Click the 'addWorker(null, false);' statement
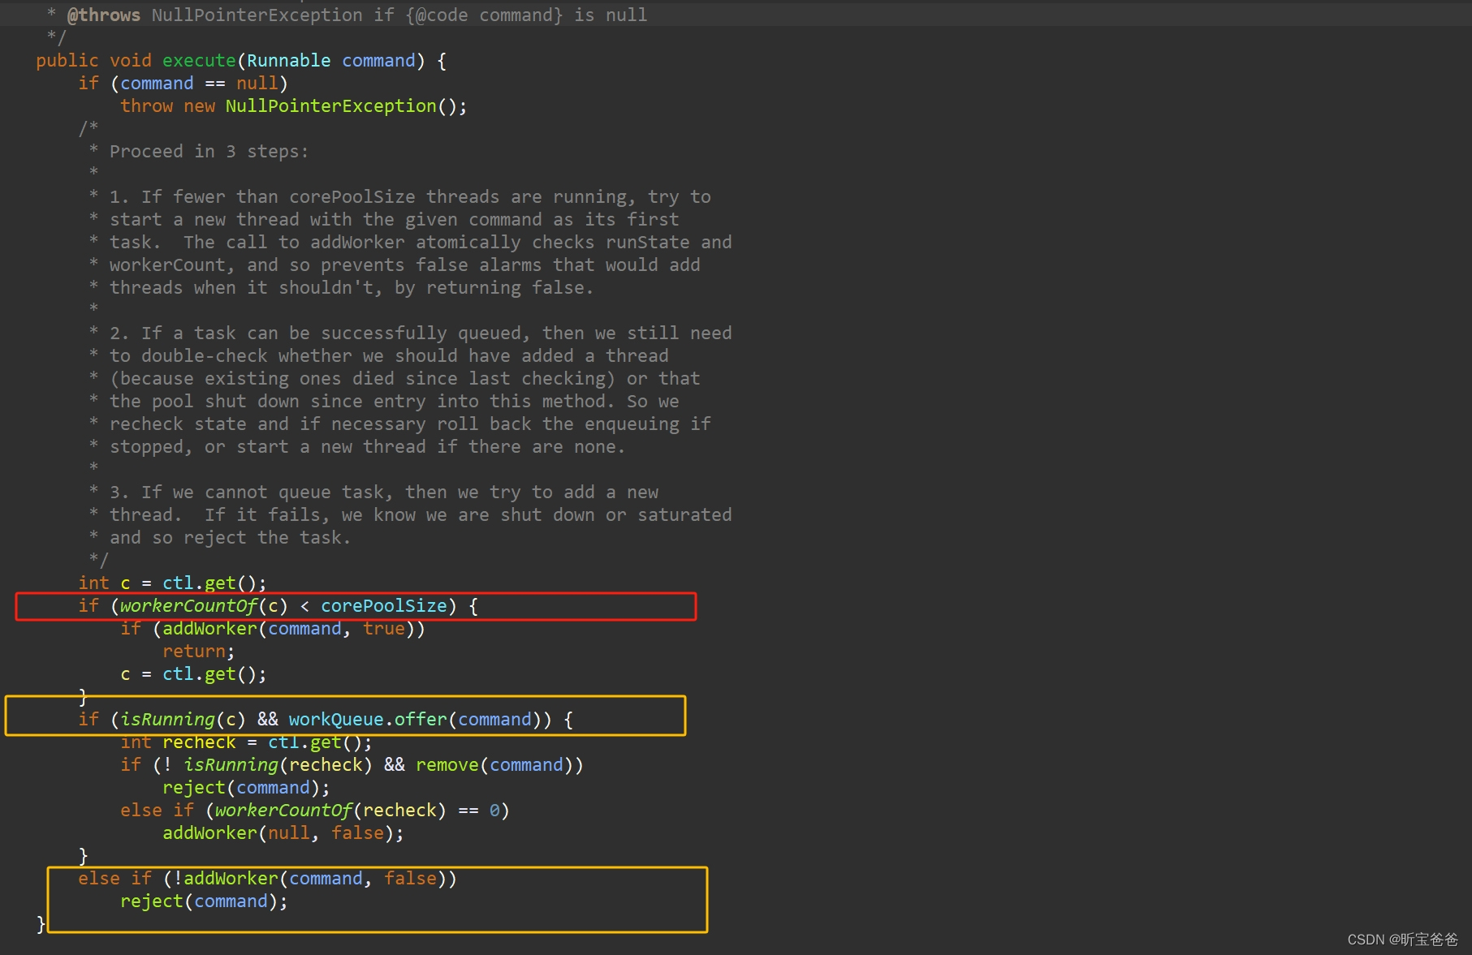This screenshot has width=1472, height=955. 283,833
